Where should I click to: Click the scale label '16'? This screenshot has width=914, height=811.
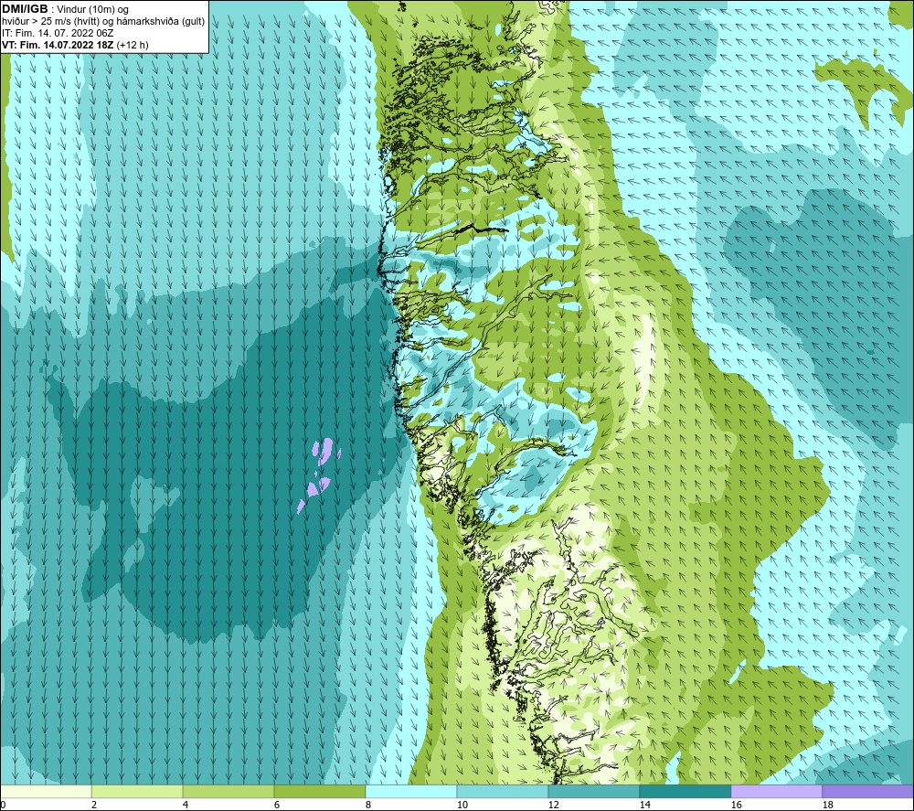point(736,805)
